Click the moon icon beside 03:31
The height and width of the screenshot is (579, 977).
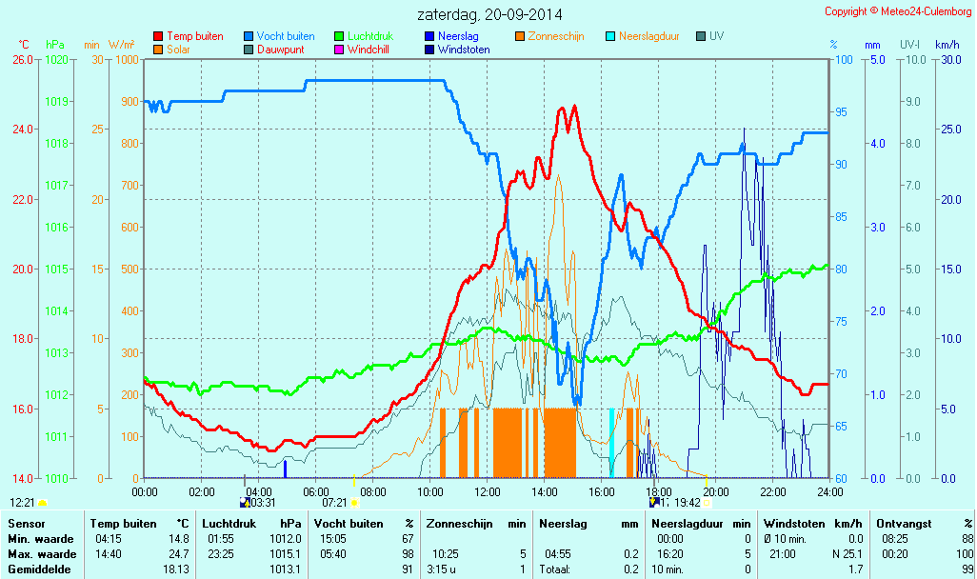tap(246, 502)
